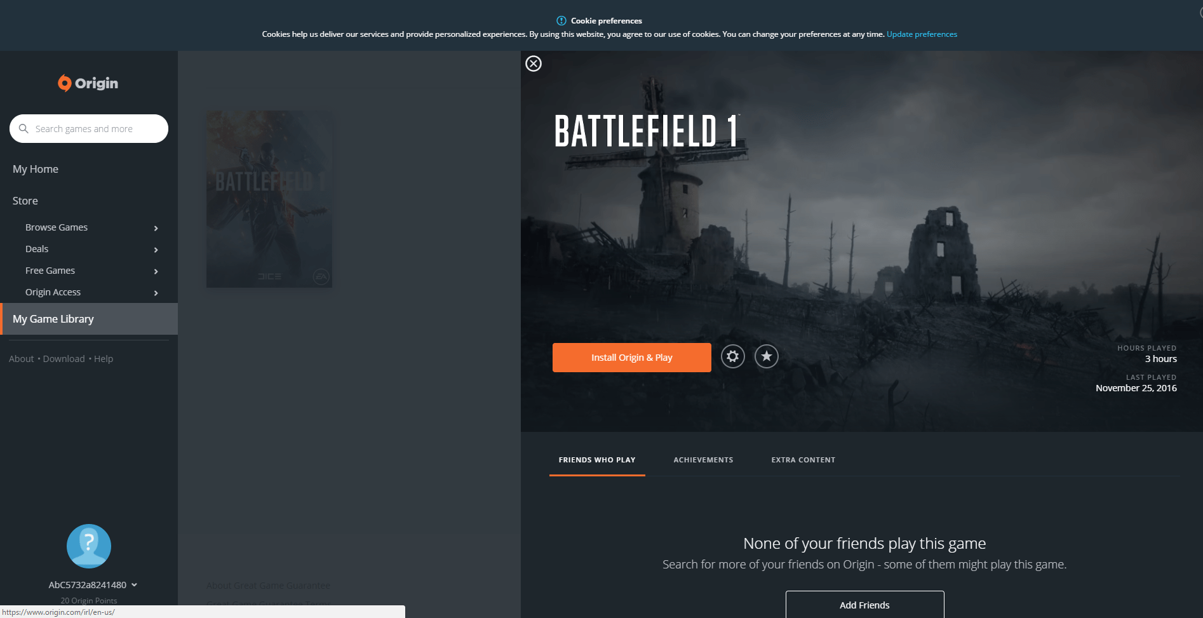
Task: Click the 3 hours played value
Action: click(x=1161, y=359)
